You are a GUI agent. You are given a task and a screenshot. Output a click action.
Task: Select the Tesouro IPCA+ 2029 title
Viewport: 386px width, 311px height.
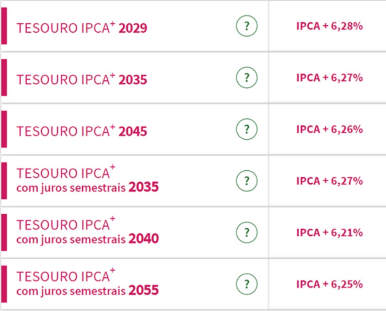82,27
